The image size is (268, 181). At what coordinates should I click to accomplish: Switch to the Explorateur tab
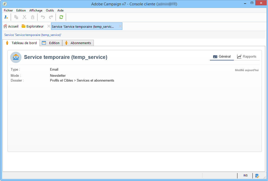pos(32,26)
